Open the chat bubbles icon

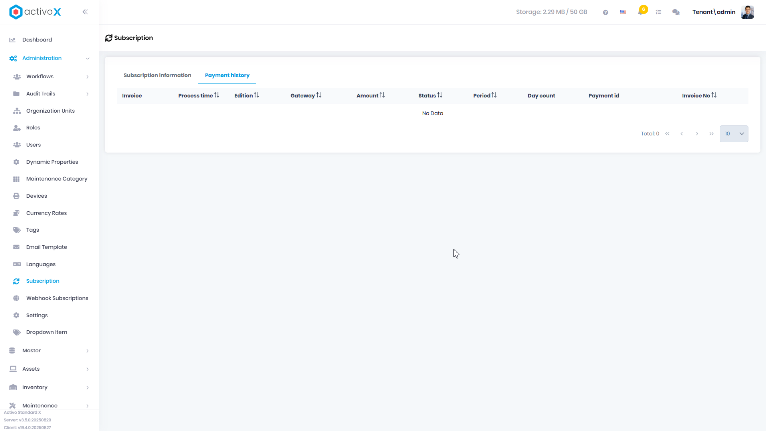(x=676, y=12)
